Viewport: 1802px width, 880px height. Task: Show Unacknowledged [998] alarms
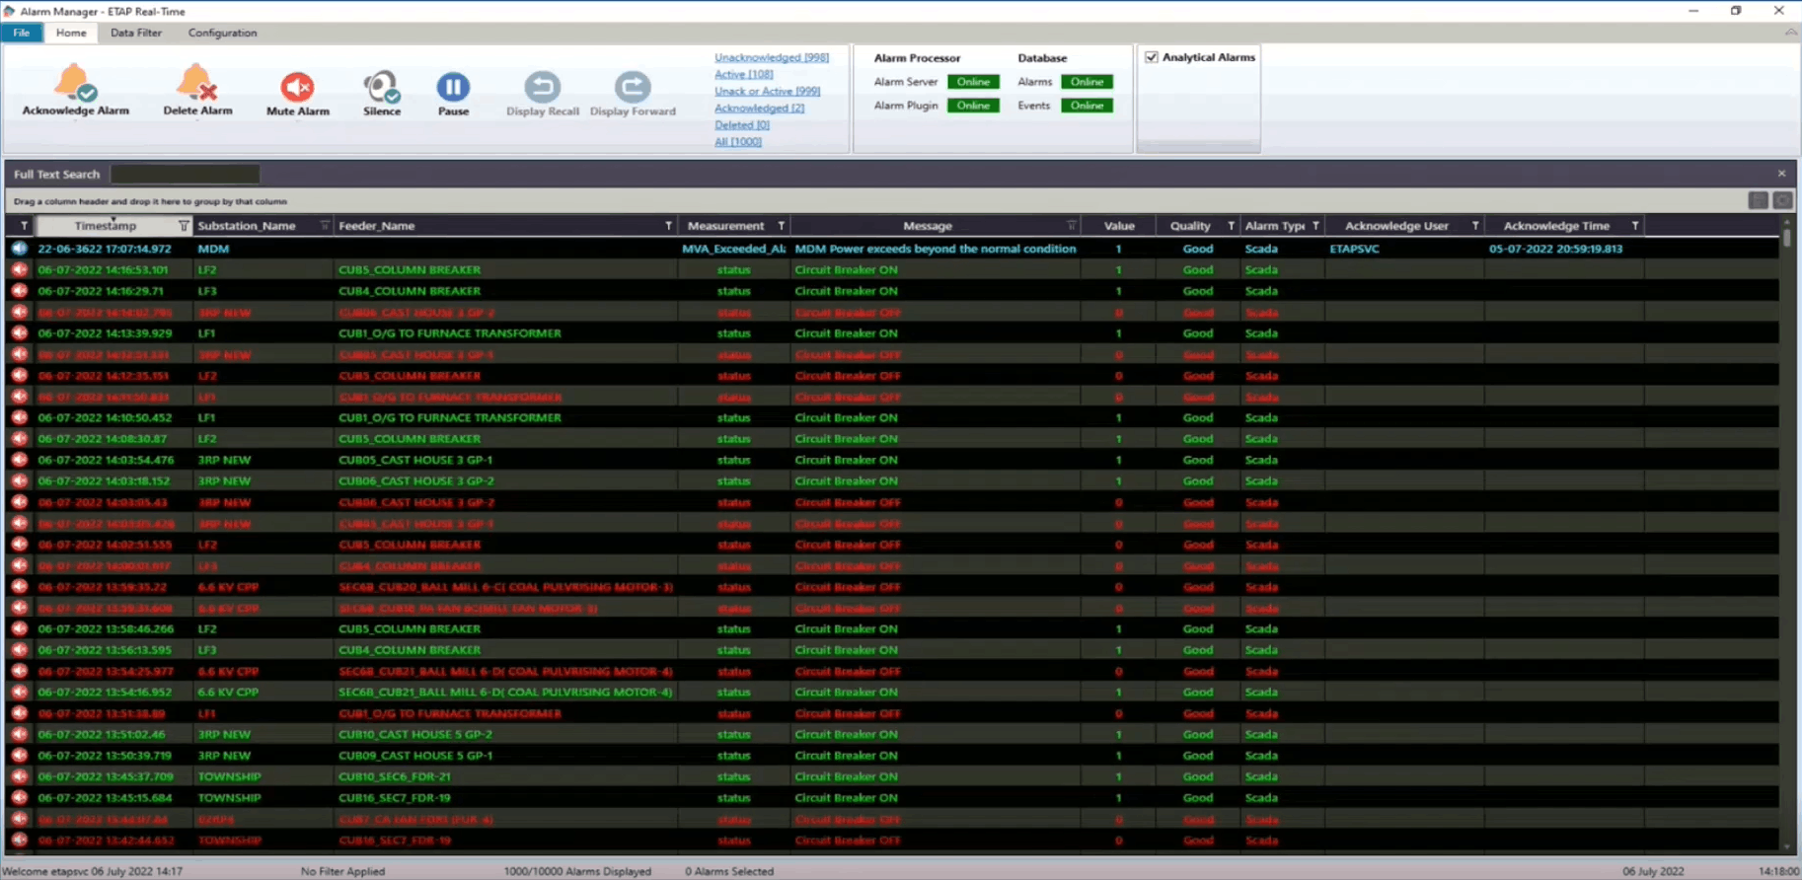pyautogui.click(x=772, y=57)
